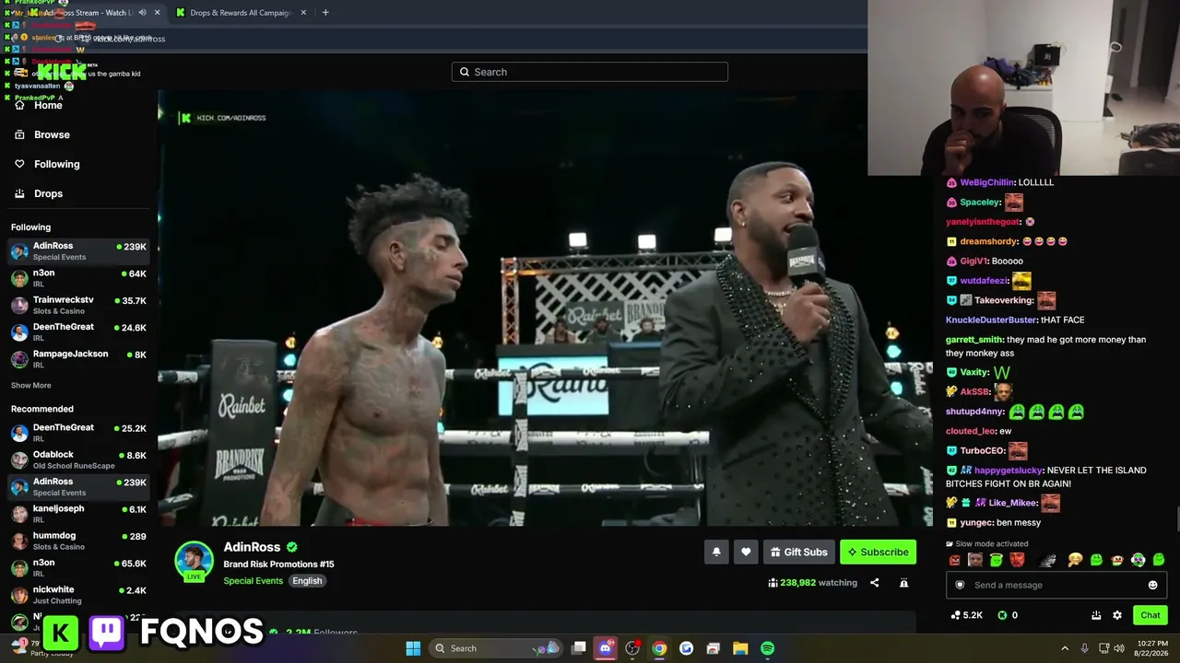Screen dimensions: 1180x663
Task: Switch to the Drops & Rewards browser tab
Action: [242, 13]
